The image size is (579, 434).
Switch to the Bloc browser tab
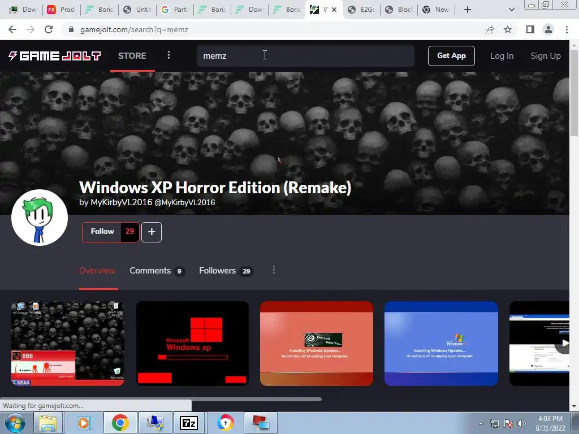[x=399, y=10]
